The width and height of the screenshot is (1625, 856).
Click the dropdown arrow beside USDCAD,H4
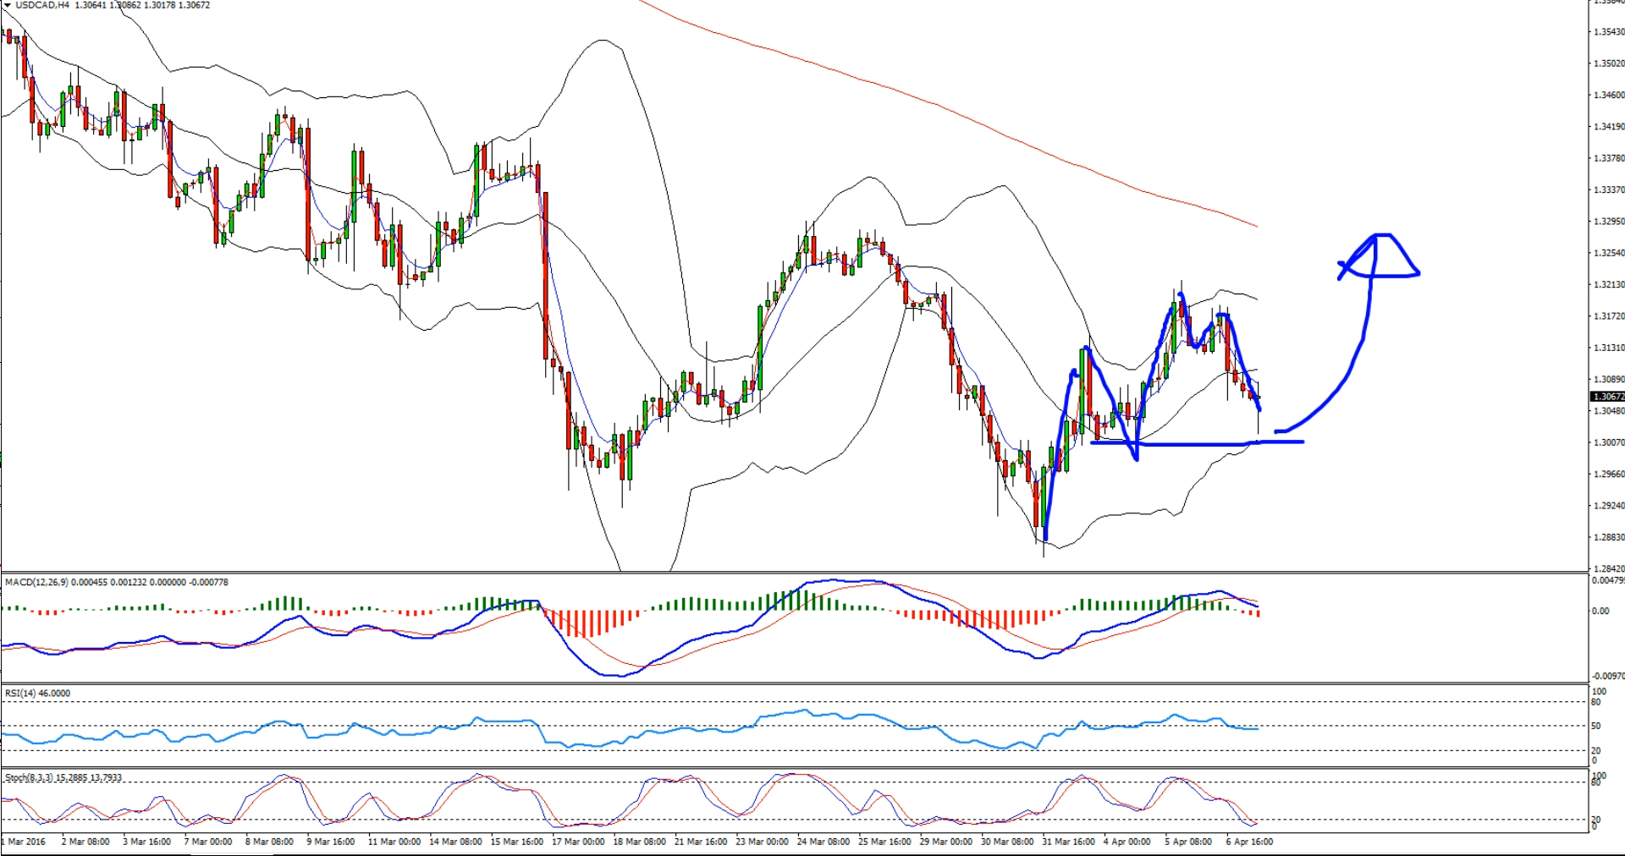coord(8,5)
